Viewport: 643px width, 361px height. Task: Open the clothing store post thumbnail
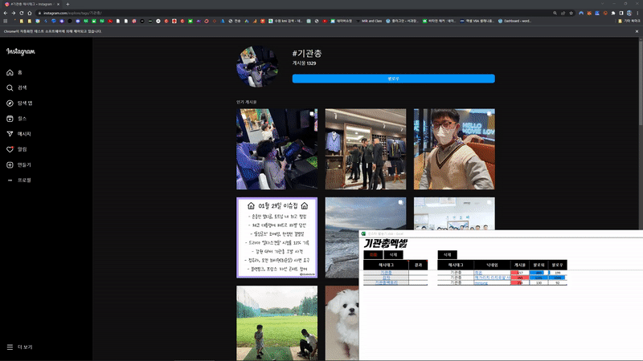(366, 149)
